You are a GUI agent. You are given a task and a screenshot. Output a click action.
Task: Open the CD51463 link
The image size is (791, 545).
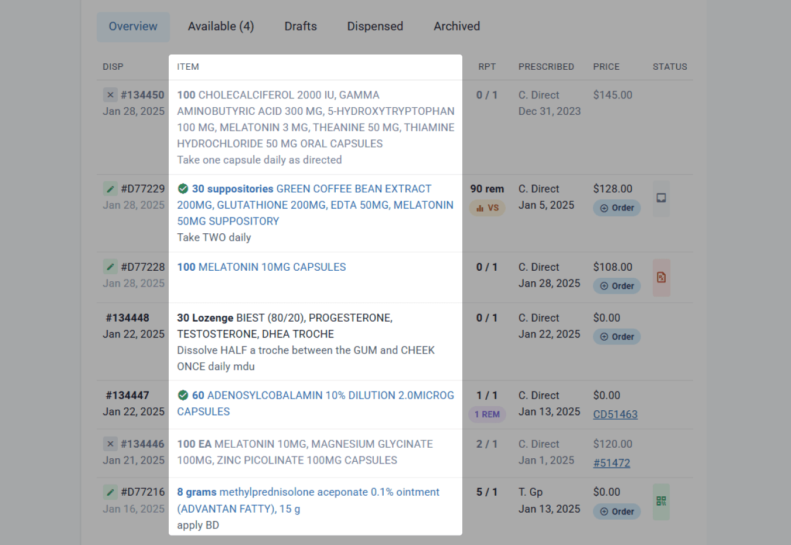615,414
